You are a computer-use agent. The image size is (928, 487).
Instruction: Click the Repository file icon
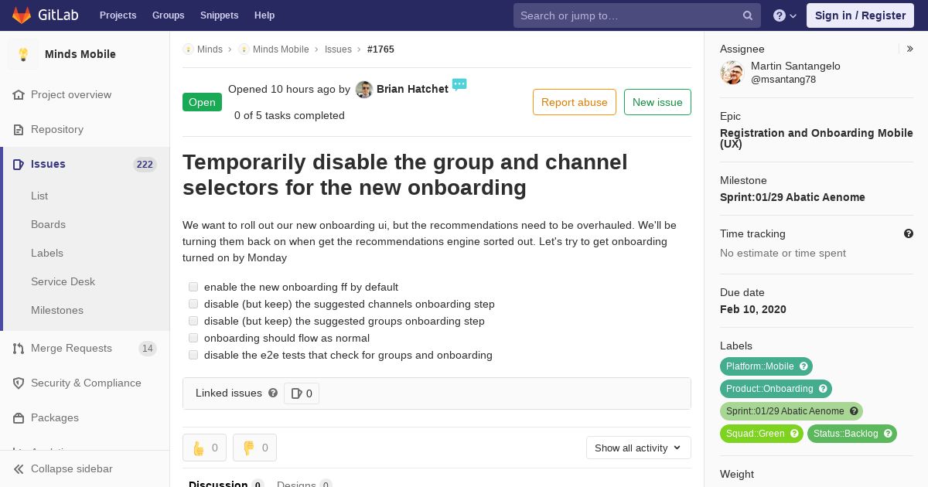(19, 129)
